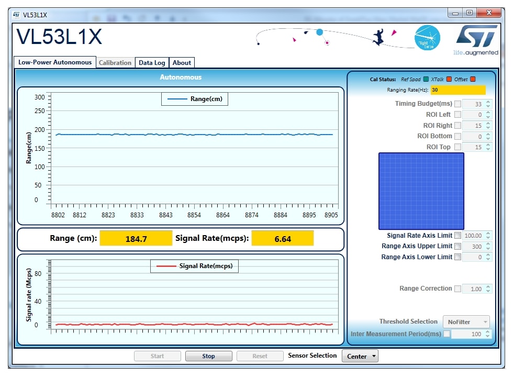Screen dimensions: 514x377
Task: Click the FlightSense round logo
Action: point(427,39)
